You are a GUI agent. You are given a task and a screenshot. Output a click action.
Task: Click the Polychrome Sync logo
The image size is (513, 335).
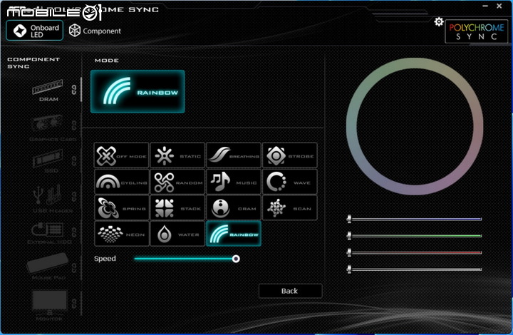pyautogui.click(x=477, y=31)
